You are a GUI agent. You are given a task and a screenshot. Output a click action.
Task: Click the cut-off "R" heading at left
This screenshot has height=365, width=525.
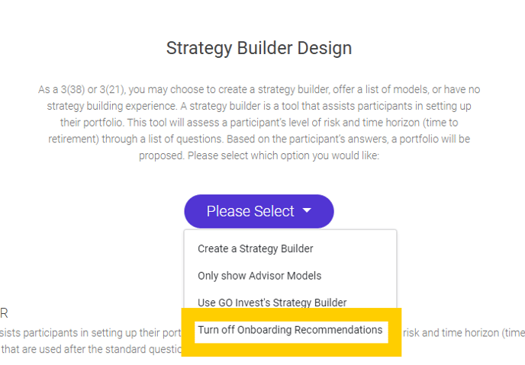click(x=4, y=313)
